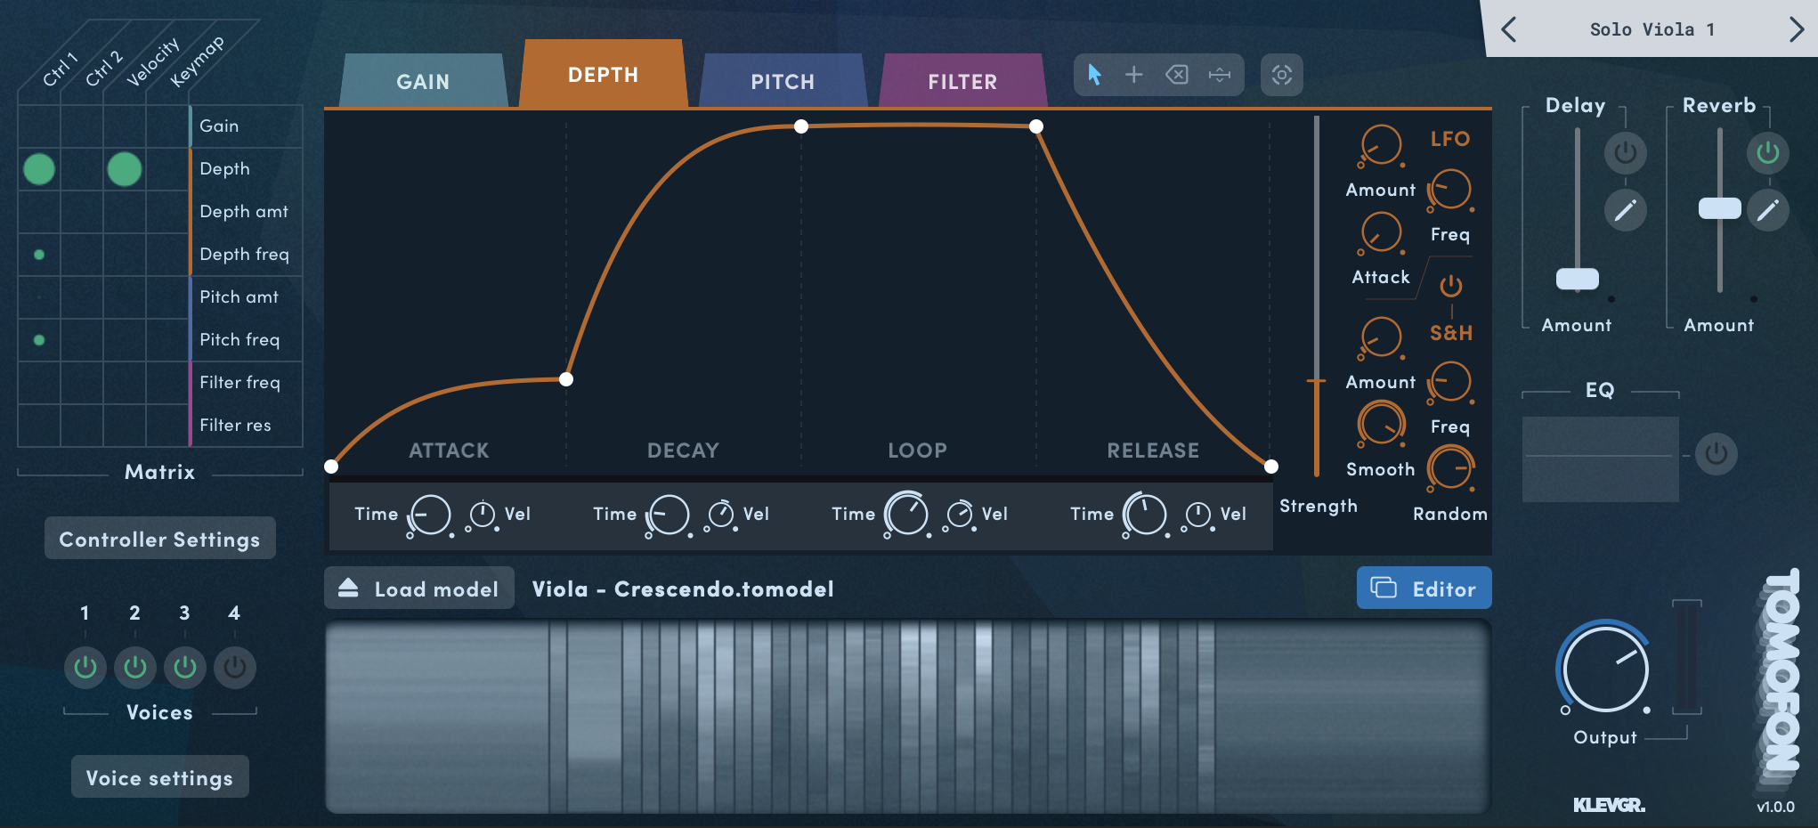The height and width of the screenshot is (828, 1818).
Task: Select the pointer tool in envelope toolbar
Action: (x=1094, y=75)
